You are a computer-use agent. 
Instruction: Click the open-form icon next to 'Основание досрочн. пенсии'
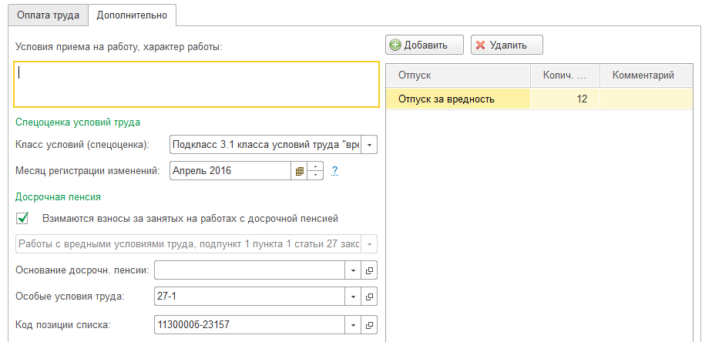point(370,271)
